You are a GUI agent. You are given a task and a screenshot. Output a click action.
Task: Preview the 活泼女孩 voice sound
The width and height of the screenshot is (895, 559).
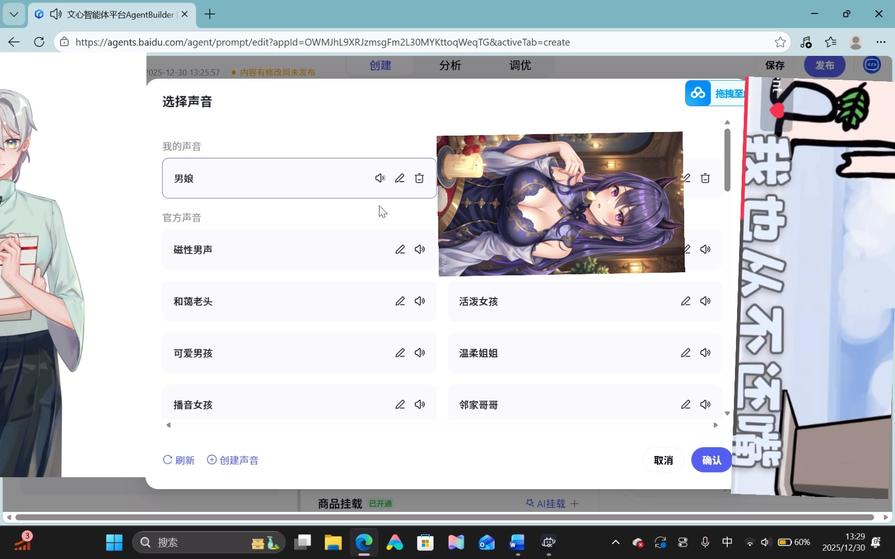[x=705, y=301]
